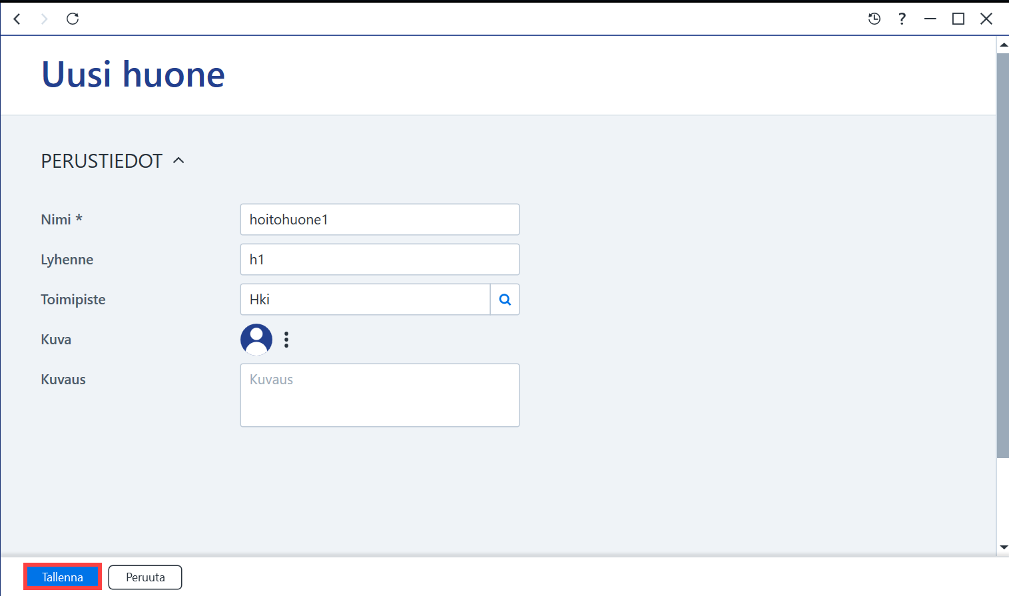Close the Uusi huone window
Screen dimensions: 1009x596
986,19
